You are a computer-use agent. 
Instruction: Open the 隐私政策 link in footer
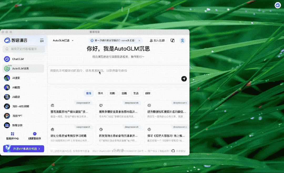coord(164,151)
